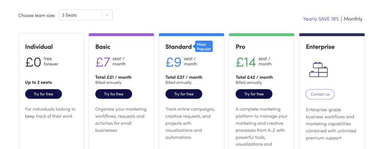Try the Individual plan for free
This screenshot has height=149, width=383.
(x=43, y=94)
